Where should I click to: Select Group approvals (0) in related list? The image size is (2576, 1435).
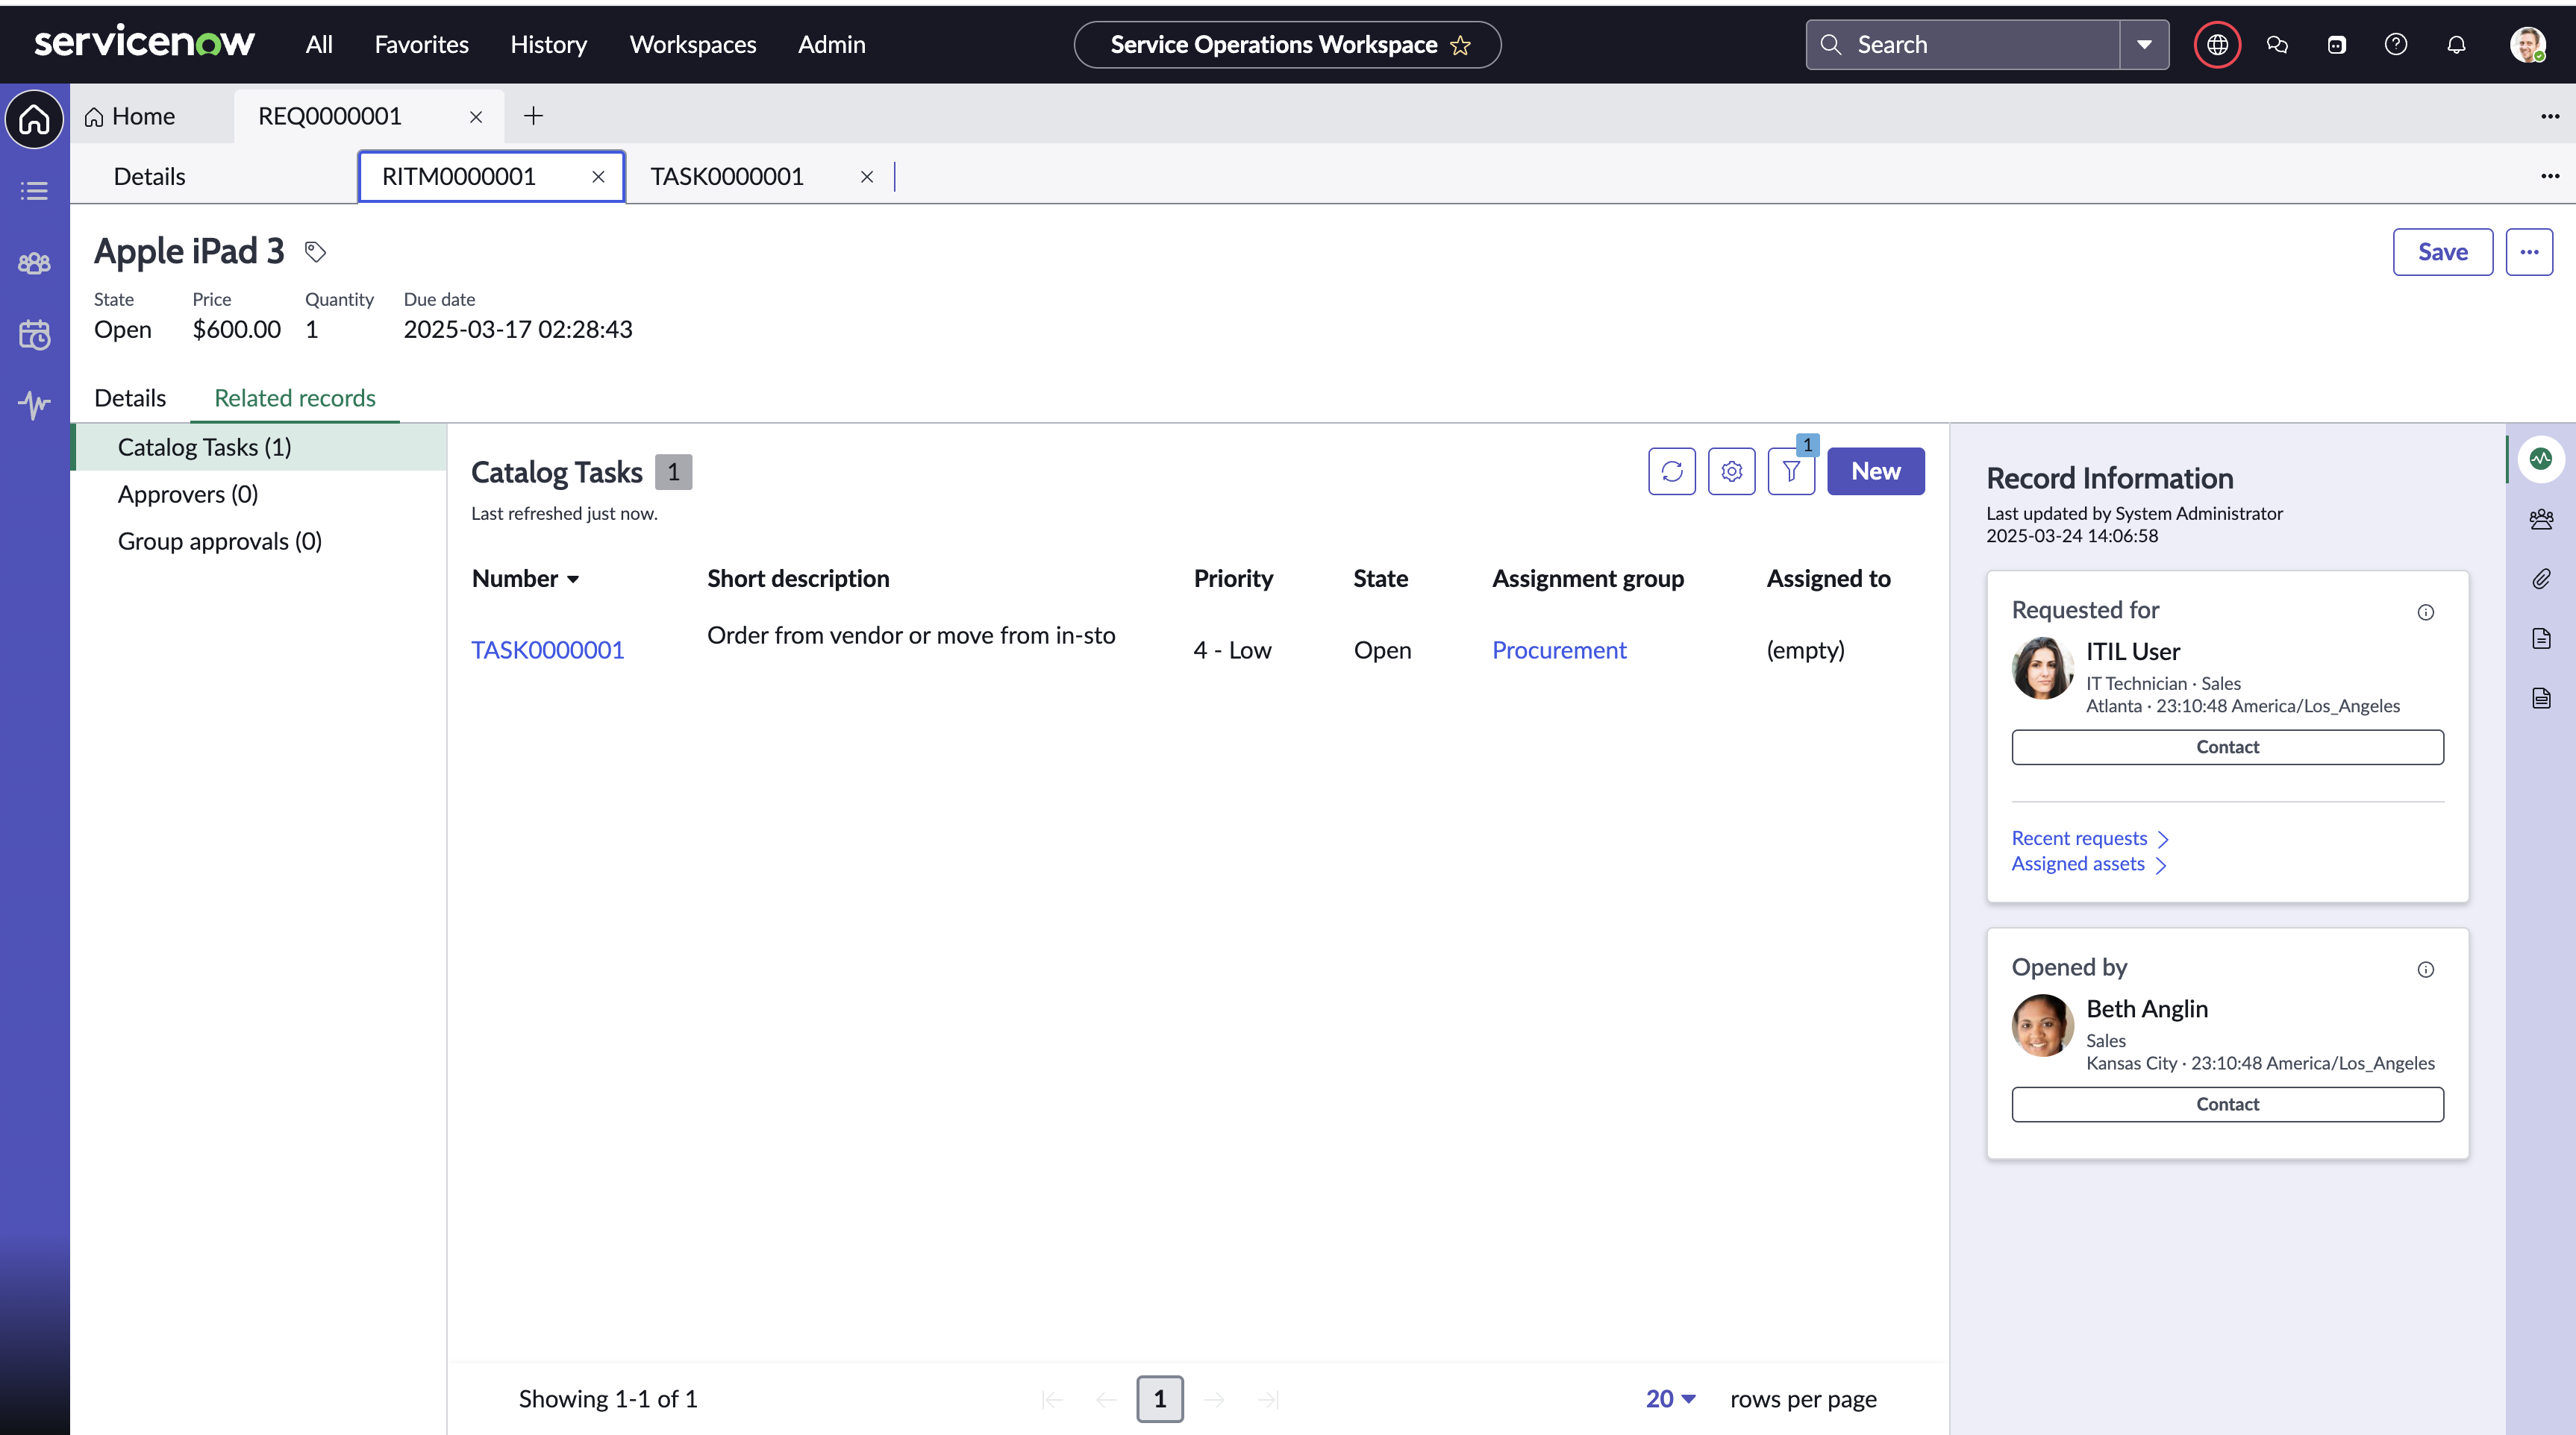pyautogui.click(x=259, y=541)
